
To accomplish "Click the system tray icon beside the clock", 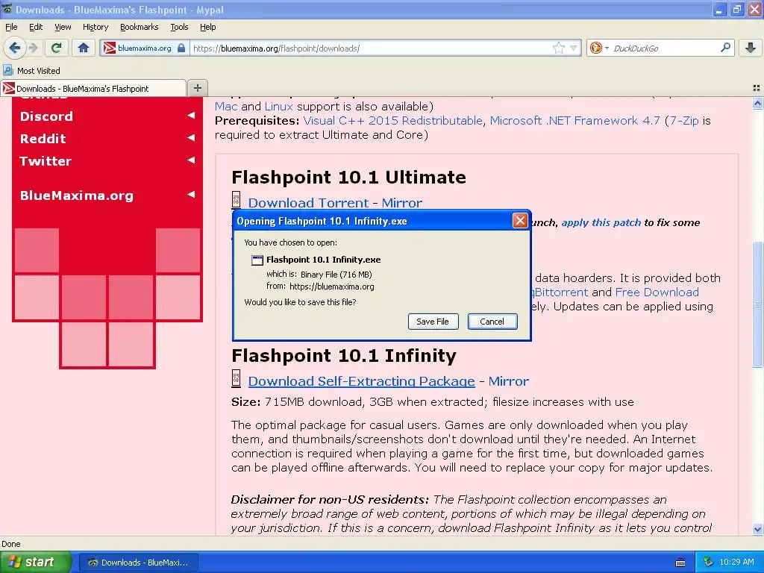I will click(x=708, y=562).
